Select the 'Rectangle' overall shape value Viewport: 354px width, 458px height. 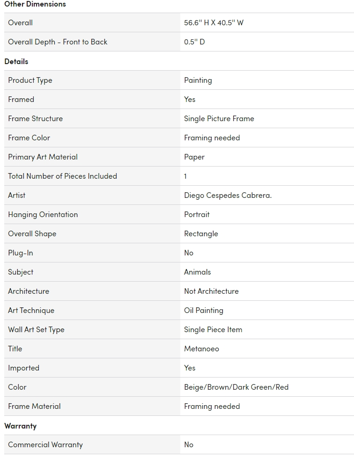pyautogui.click(x=201, y=233)
